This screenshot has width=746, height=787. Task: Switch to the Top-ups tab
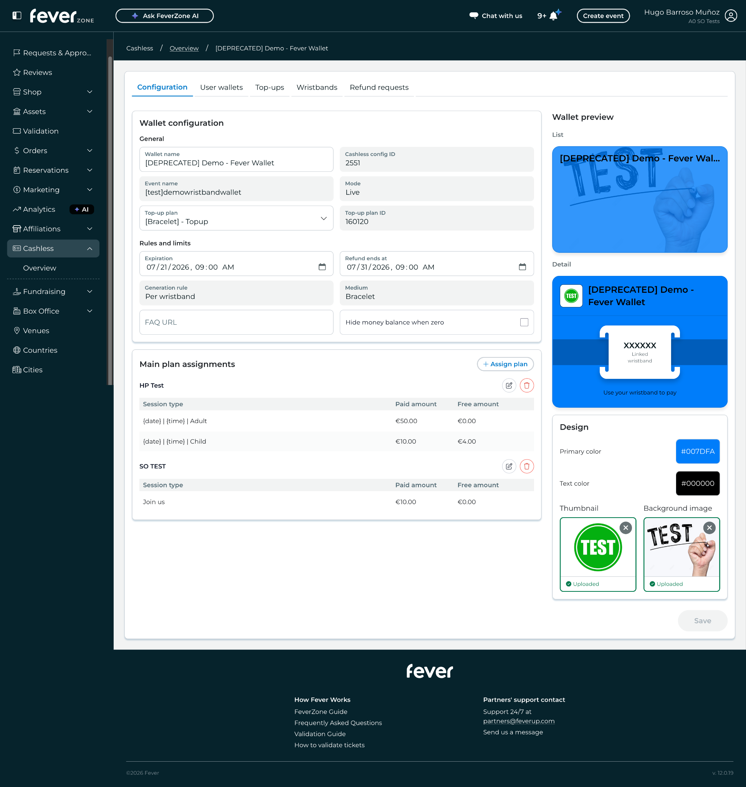click(270, 87)
